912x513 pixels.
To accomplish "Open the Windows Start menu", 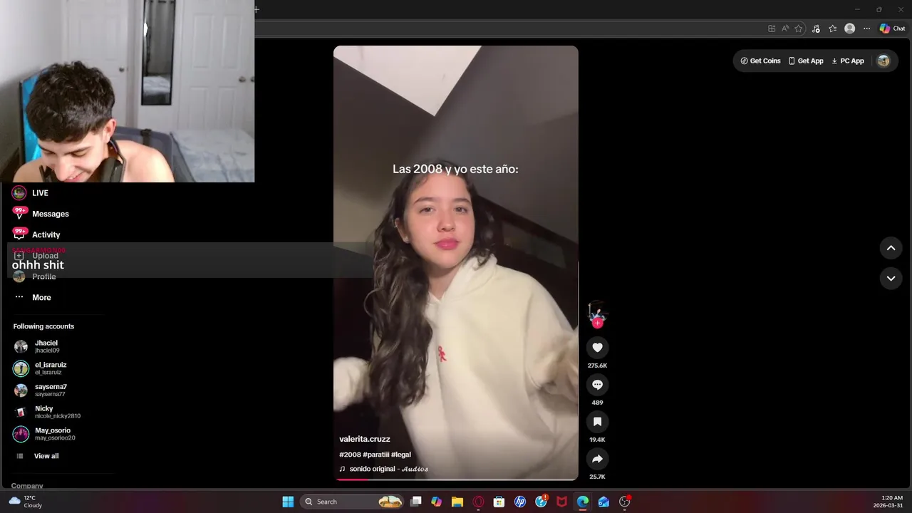I will tap(288, 502).
